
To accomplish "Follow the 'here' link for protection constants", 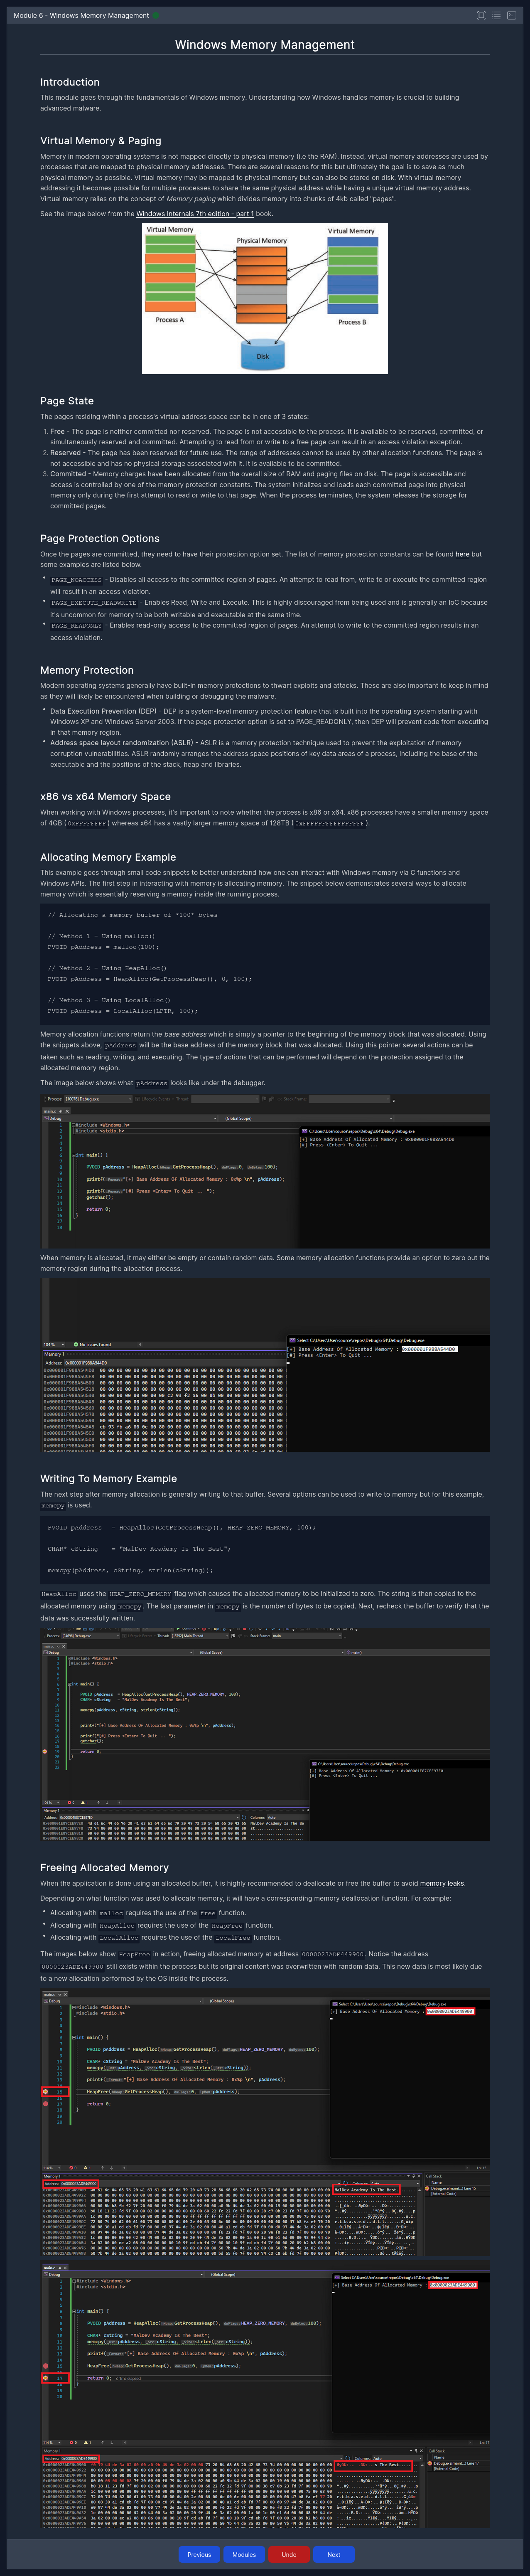I will [x=462, y=554].
